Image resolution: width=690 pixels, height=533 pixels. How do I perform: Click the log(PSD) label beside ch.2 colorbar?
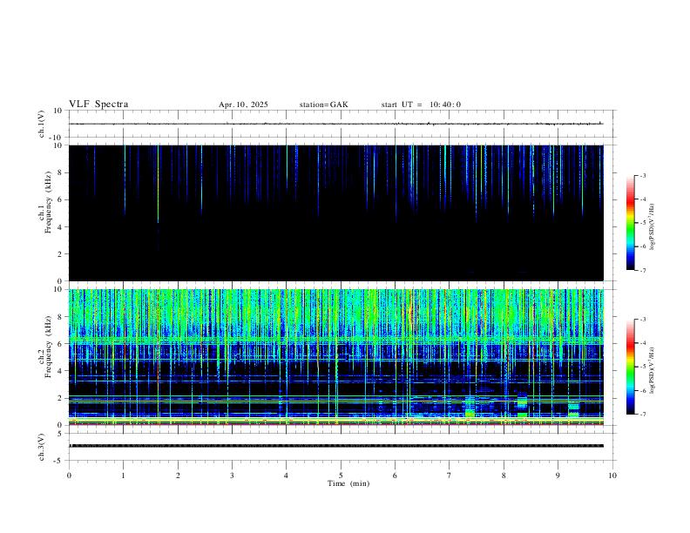click(652, 370)
